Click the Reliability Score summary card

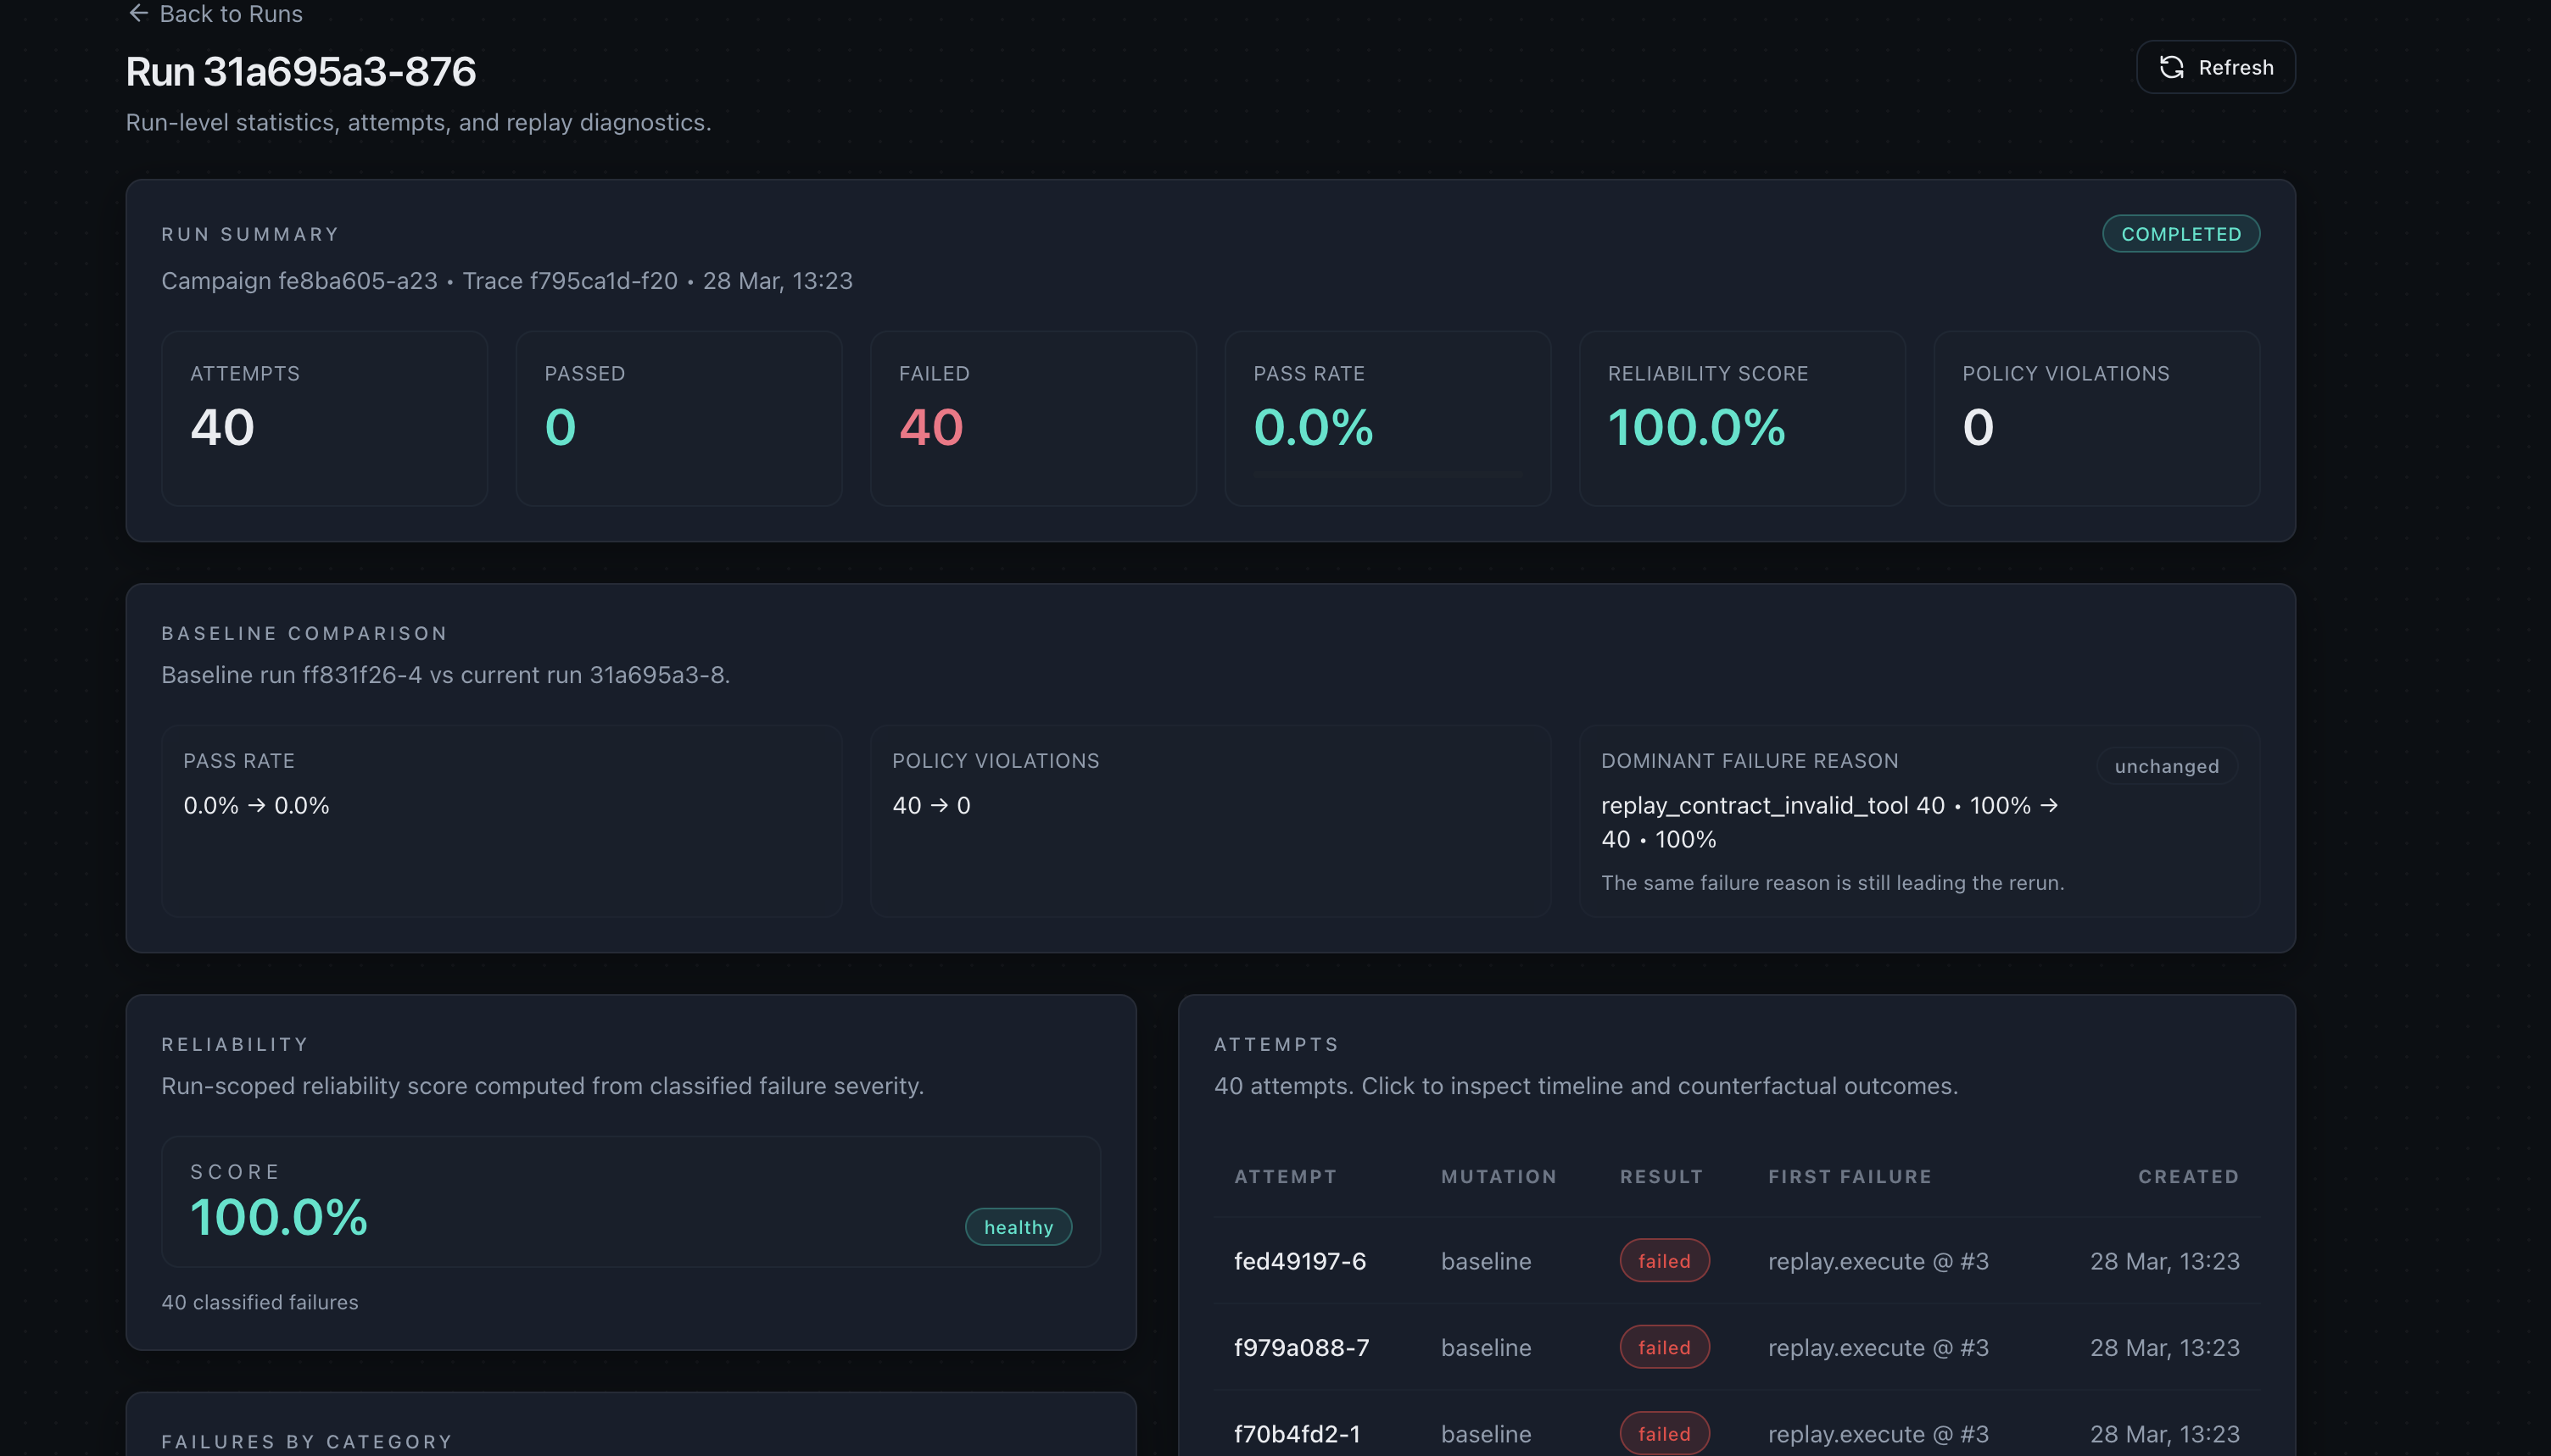pyautogui.click(x=1741, y=418)
